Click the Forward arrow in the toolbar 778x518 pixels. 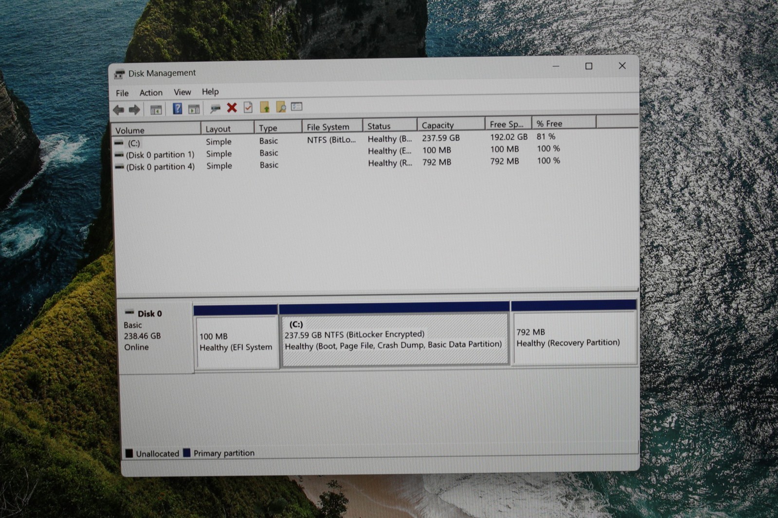(134, 110)
